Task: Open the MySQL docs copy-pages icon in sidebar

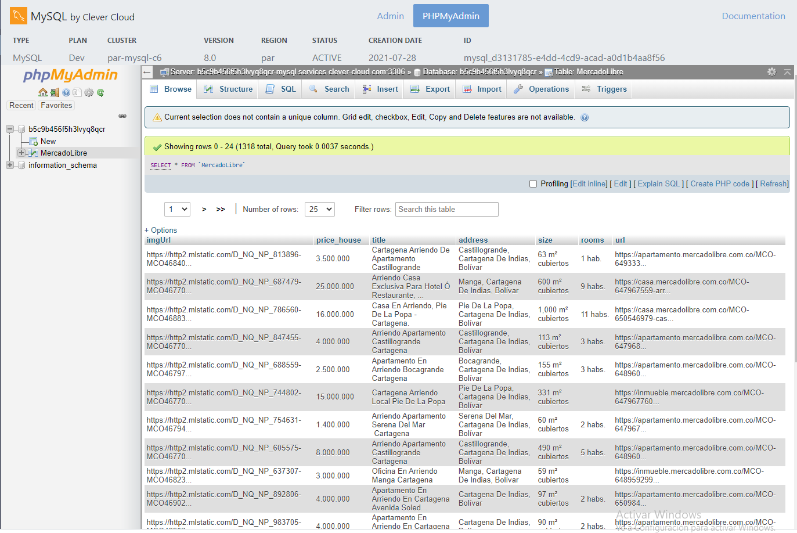Action: tap(77, 92)
